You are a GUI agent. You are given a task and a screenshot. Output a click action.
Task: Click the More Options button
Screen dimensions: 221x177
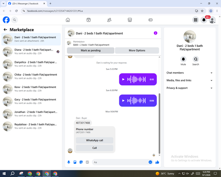pos(137,50)
